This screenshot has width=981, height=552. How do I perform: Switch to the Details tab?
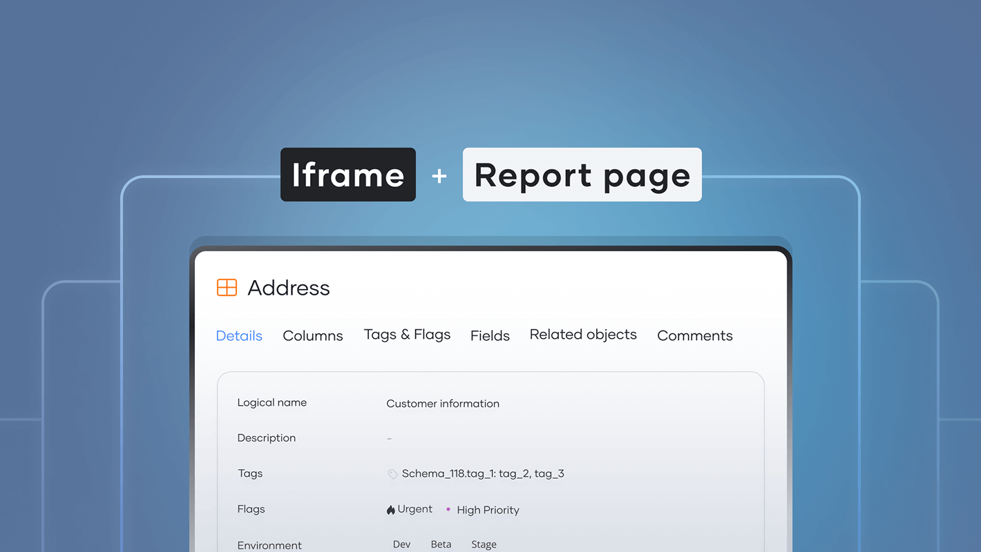coord(239,336)
